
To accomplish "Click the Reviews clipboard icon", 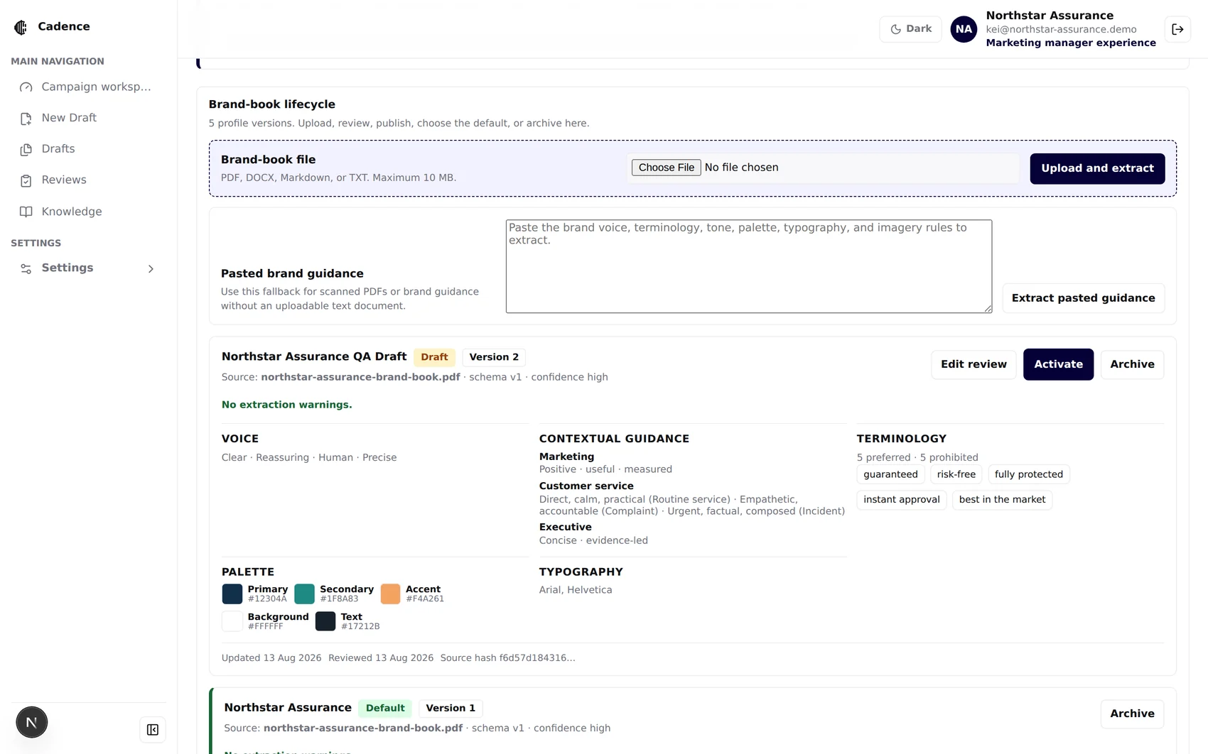I will click(26, 180).
